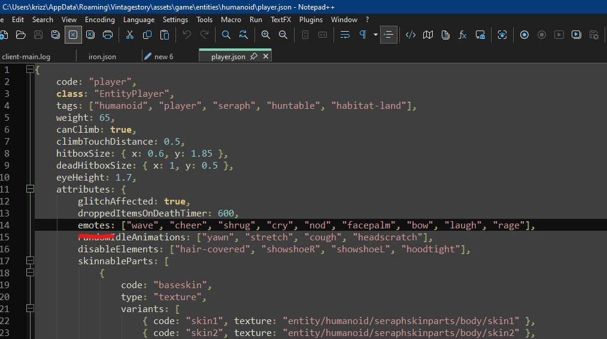The width and height of the screenshot is (607, 339).
Task: Click the Open file folder icon
Action: pos(20,35)
